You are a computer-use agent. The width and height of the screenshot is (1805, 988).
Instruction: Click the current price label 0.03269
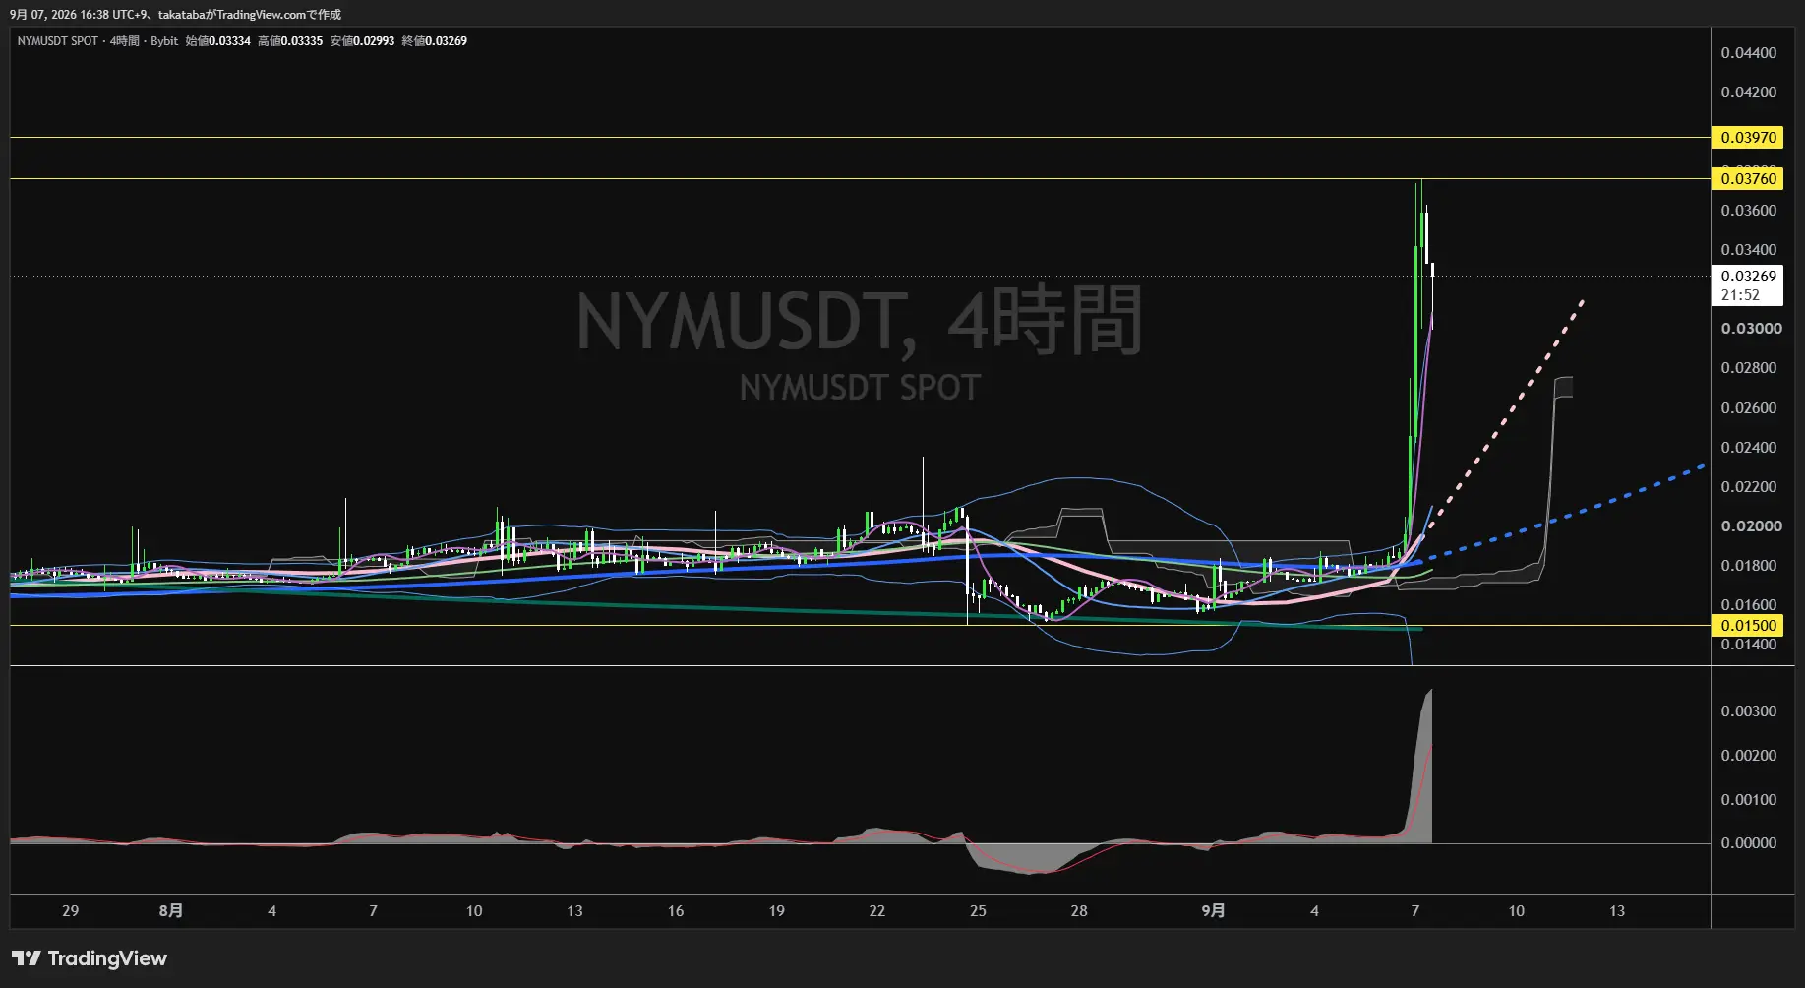(1748, 277)
